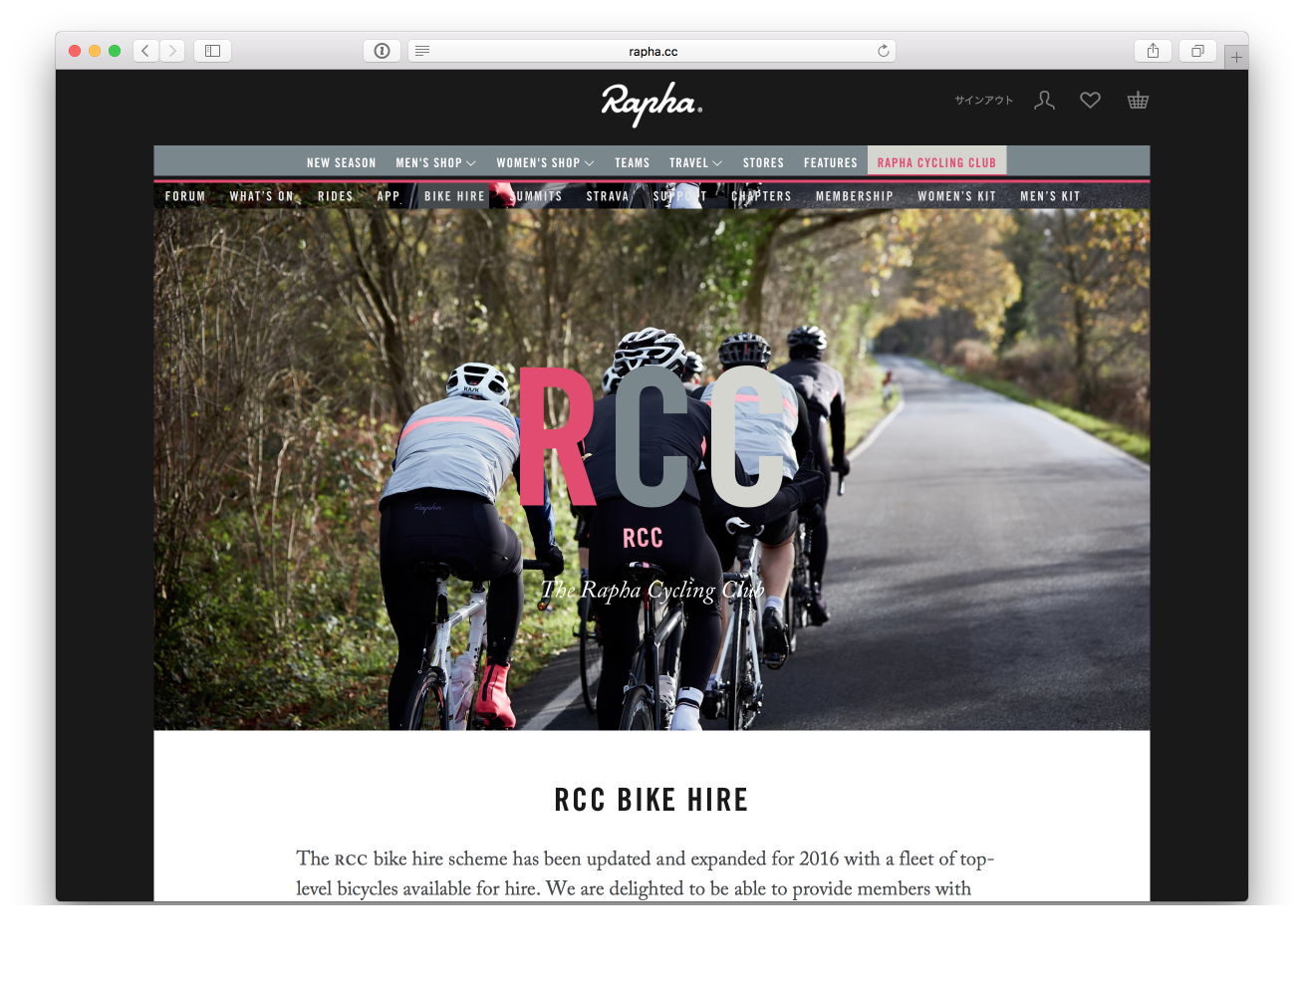The height and width of the screenshot is (981, 1304).
Task: Expand the Travel dropdown menu
Action: pyautogui.click(x=695, y=162)
